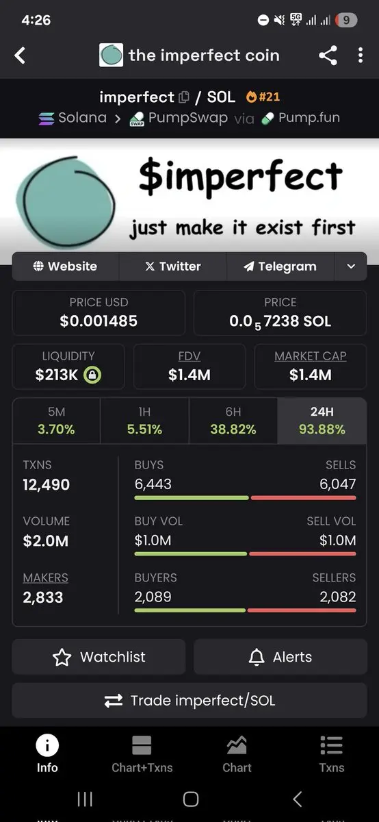Tap the back arrow in header

(21, 55)
